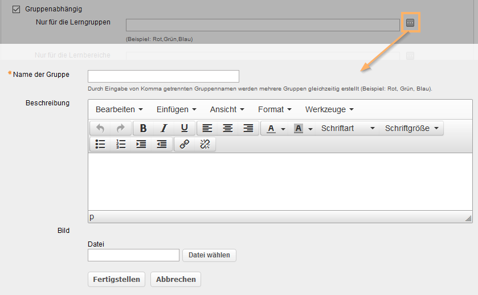Open the Schriftgröße size dropdown
The image size is (478, 295).
pyautogui.click(x=412, y=128)
